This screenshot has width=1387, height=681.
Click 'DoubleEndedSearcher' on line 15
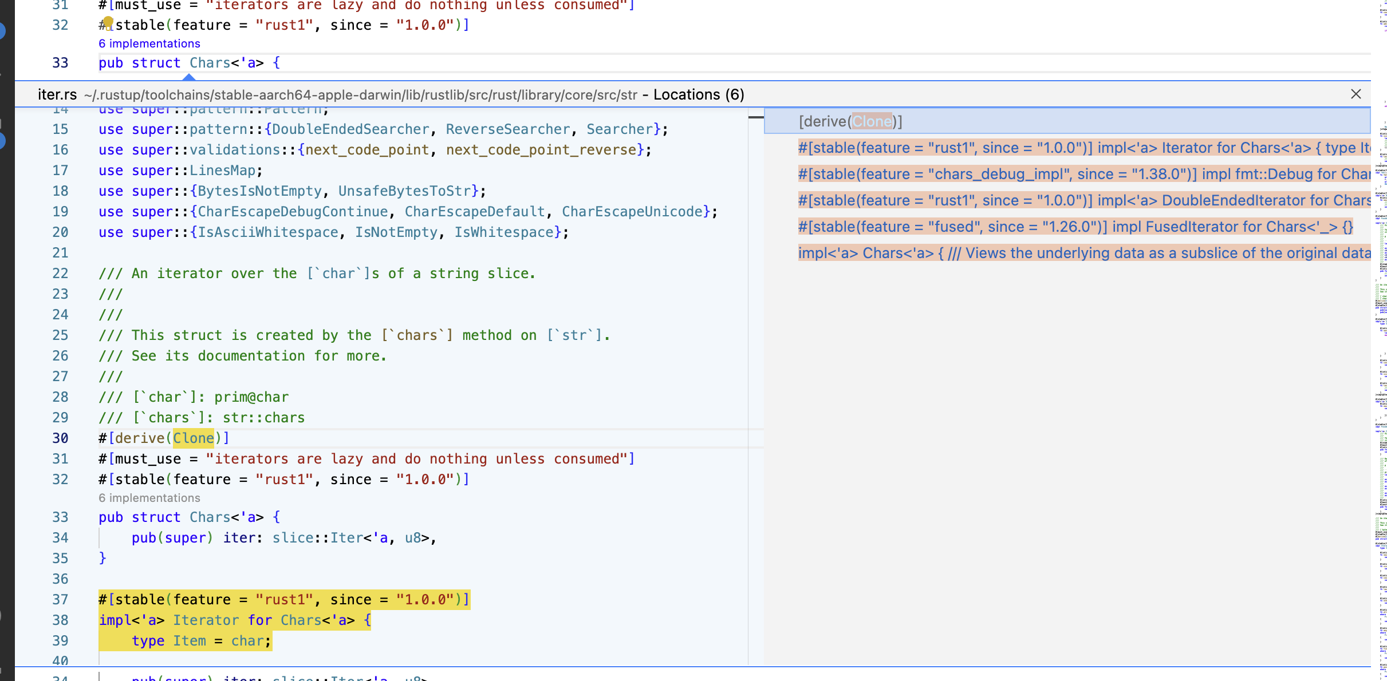350,129
